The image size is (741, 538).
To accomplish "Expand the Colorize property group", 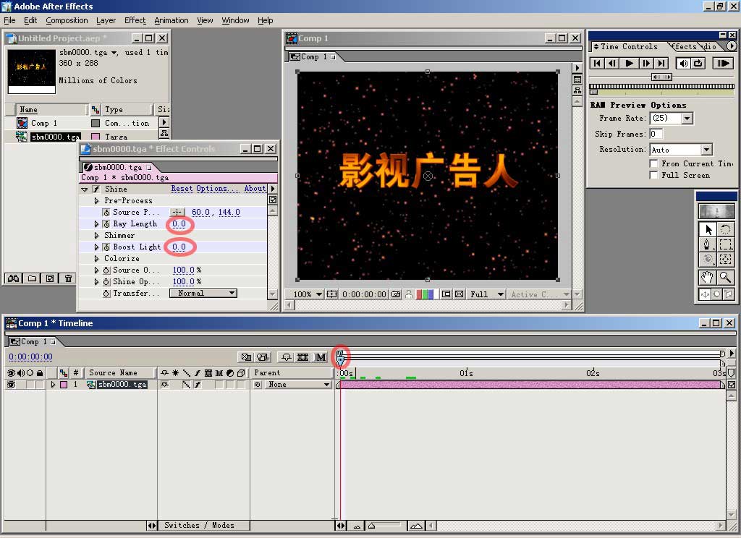I will coord(97,259).
